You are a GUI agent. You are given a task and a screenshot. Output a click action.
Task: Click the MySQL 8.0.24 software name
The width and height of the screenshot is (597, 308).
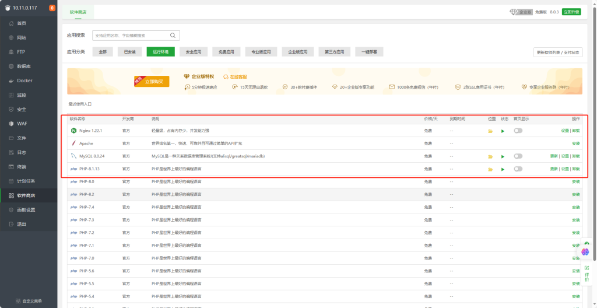(92, 156)
